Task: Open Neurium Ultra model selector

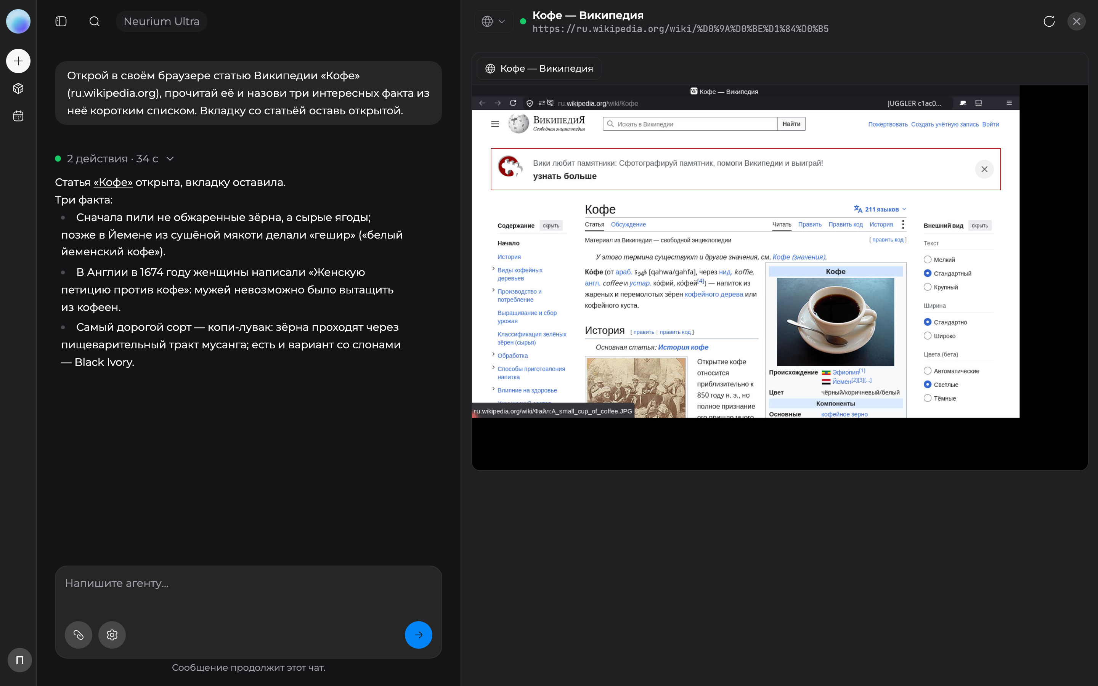Action: [162, 21]
